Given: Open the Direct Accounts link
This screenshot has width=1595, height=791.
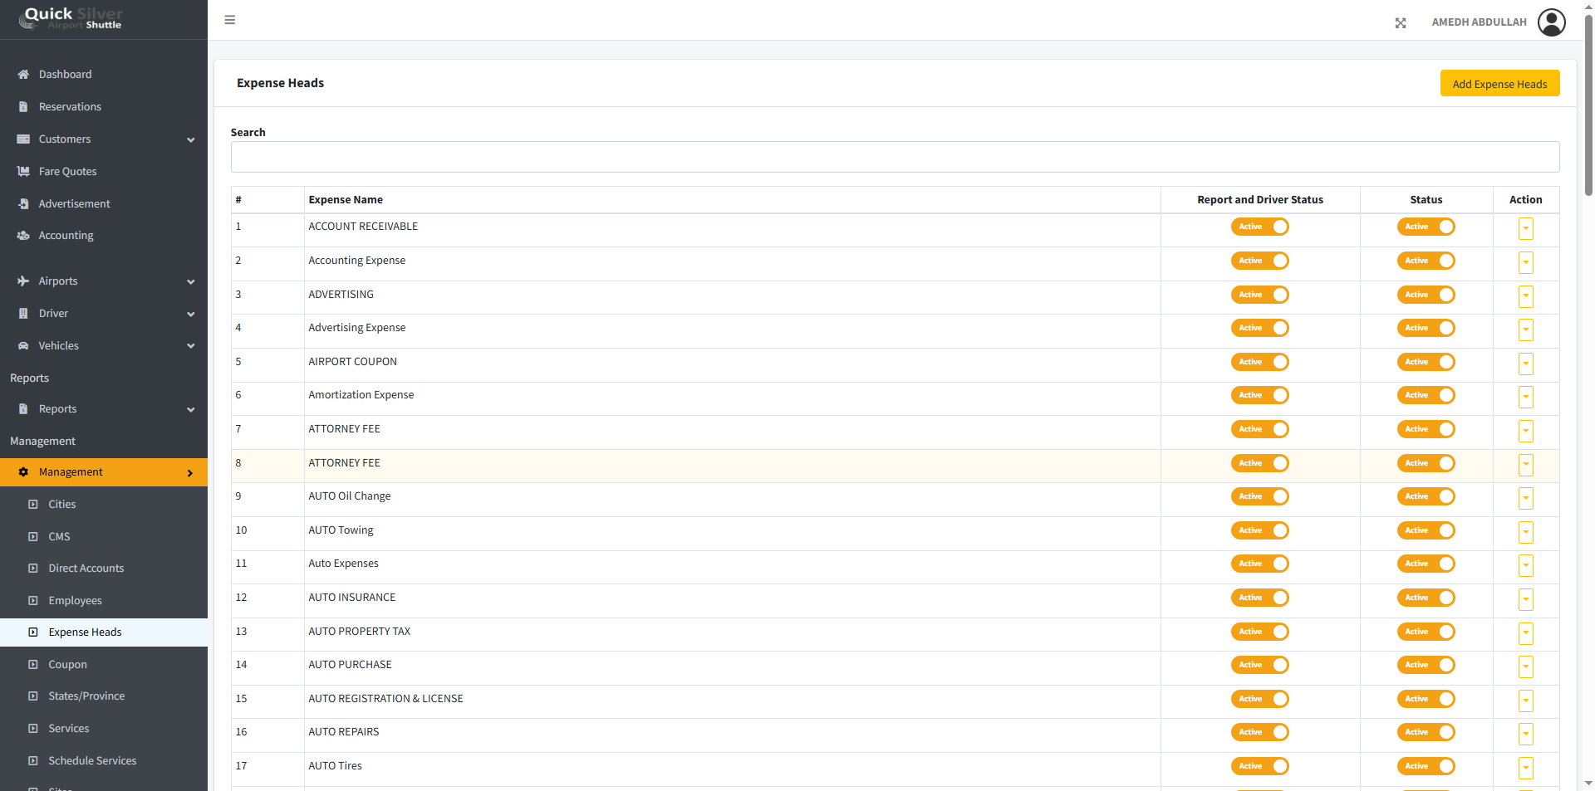Looking at the screenshot, I should click(86, 569).
